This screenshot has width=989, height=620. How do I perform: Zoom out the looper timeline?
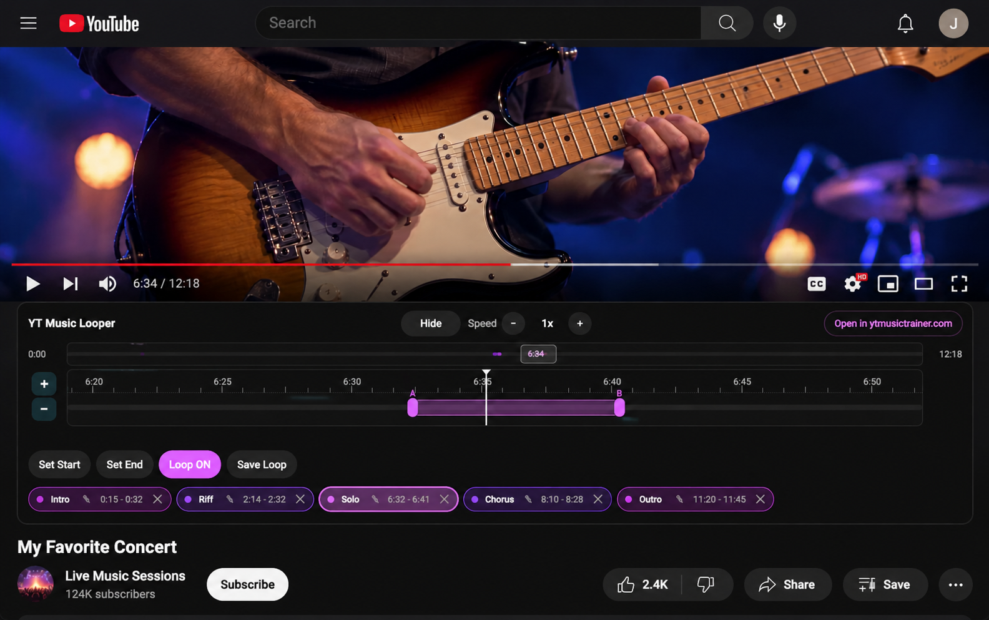tap(44, 410)
